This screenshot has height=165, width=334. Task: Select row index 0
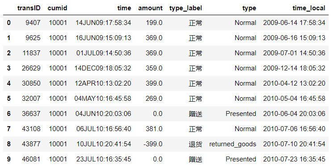coord(8,23)
